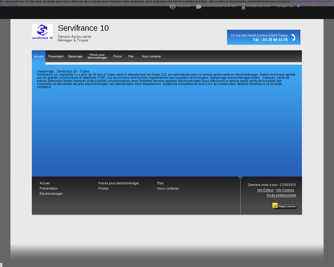Click the Dépannage - Servifrance 10 - Troyes heading
This screenshot has height=267, width=334.
pos(63,71)
